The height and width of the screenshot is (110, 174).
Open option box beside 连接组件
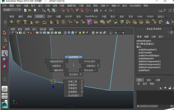(82, 85)
